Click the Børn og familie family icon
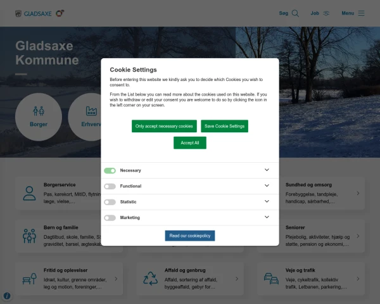The image size is (380, 304). (29, 236)
